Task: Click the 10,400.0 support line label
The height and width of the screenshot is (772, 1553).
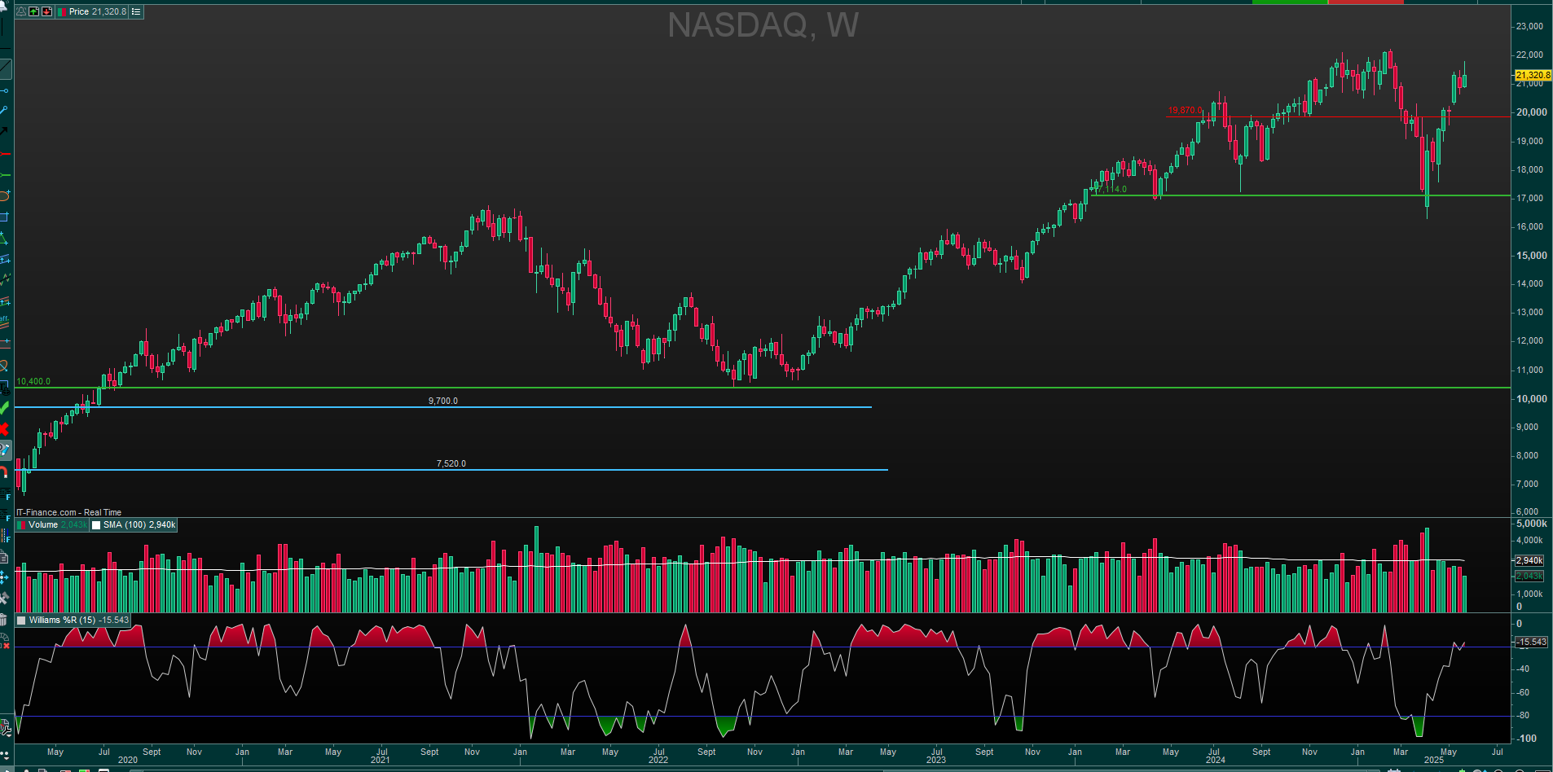Action: (33, 381)
